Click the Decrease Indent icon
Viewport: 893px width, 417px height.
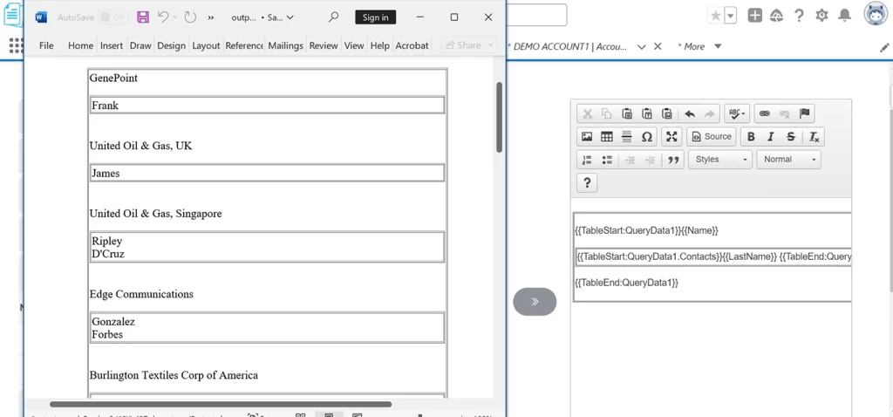tap(630, 160)
